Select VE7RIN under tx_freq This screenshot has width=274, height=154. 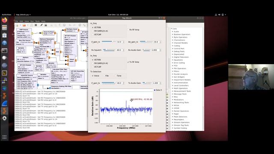coord(96,60)
